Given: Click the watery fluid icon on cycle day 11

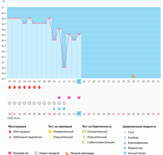Looking at the screenshot, I should pos(59,108).
